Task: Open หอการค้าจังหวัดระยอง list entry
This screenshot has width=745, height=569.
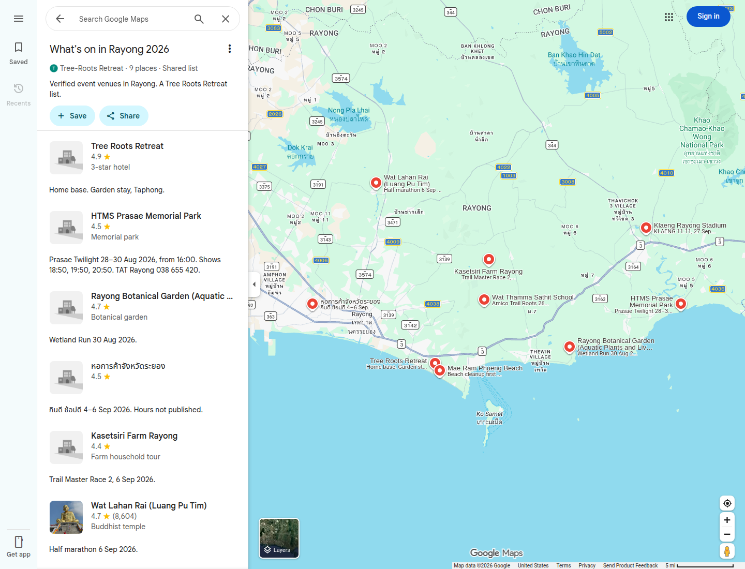Action: pos(143,377)
